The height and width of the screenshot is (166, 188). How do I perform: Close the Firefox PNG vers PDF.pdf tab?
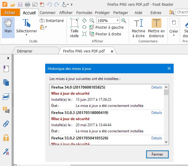[112, 52]
